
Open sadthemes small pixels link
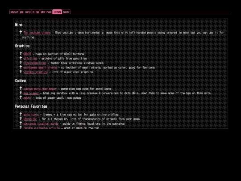click(40, 67)
